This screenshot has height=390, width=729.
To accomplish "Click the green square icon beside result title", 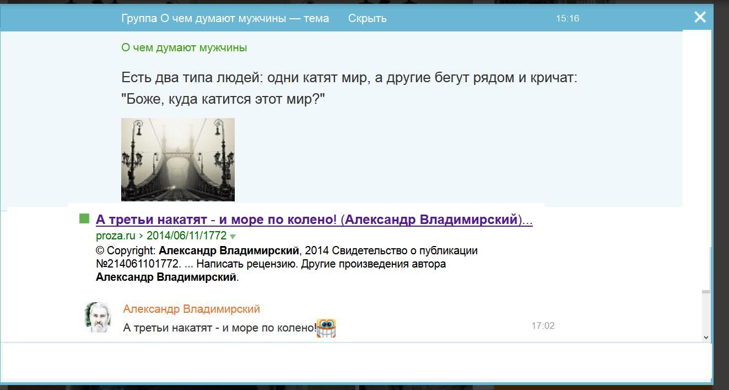I will pos(84,219).
